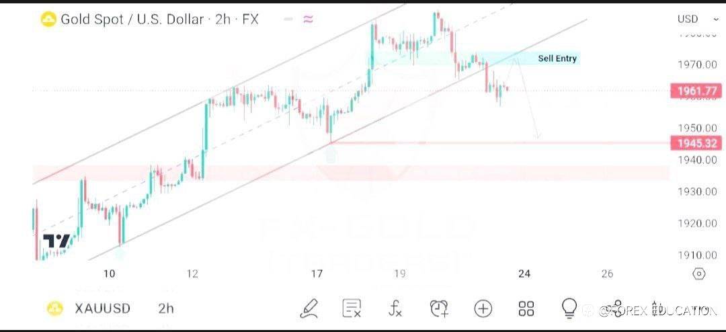Toggle the gray dash icon beside FX
This screenshot has height=332, width=726.
coord(288,19)
